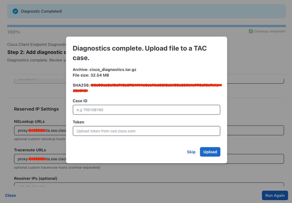The image size is (292, 203).
Task: Click the Run Again button
Action: click(x=275, y=195)
